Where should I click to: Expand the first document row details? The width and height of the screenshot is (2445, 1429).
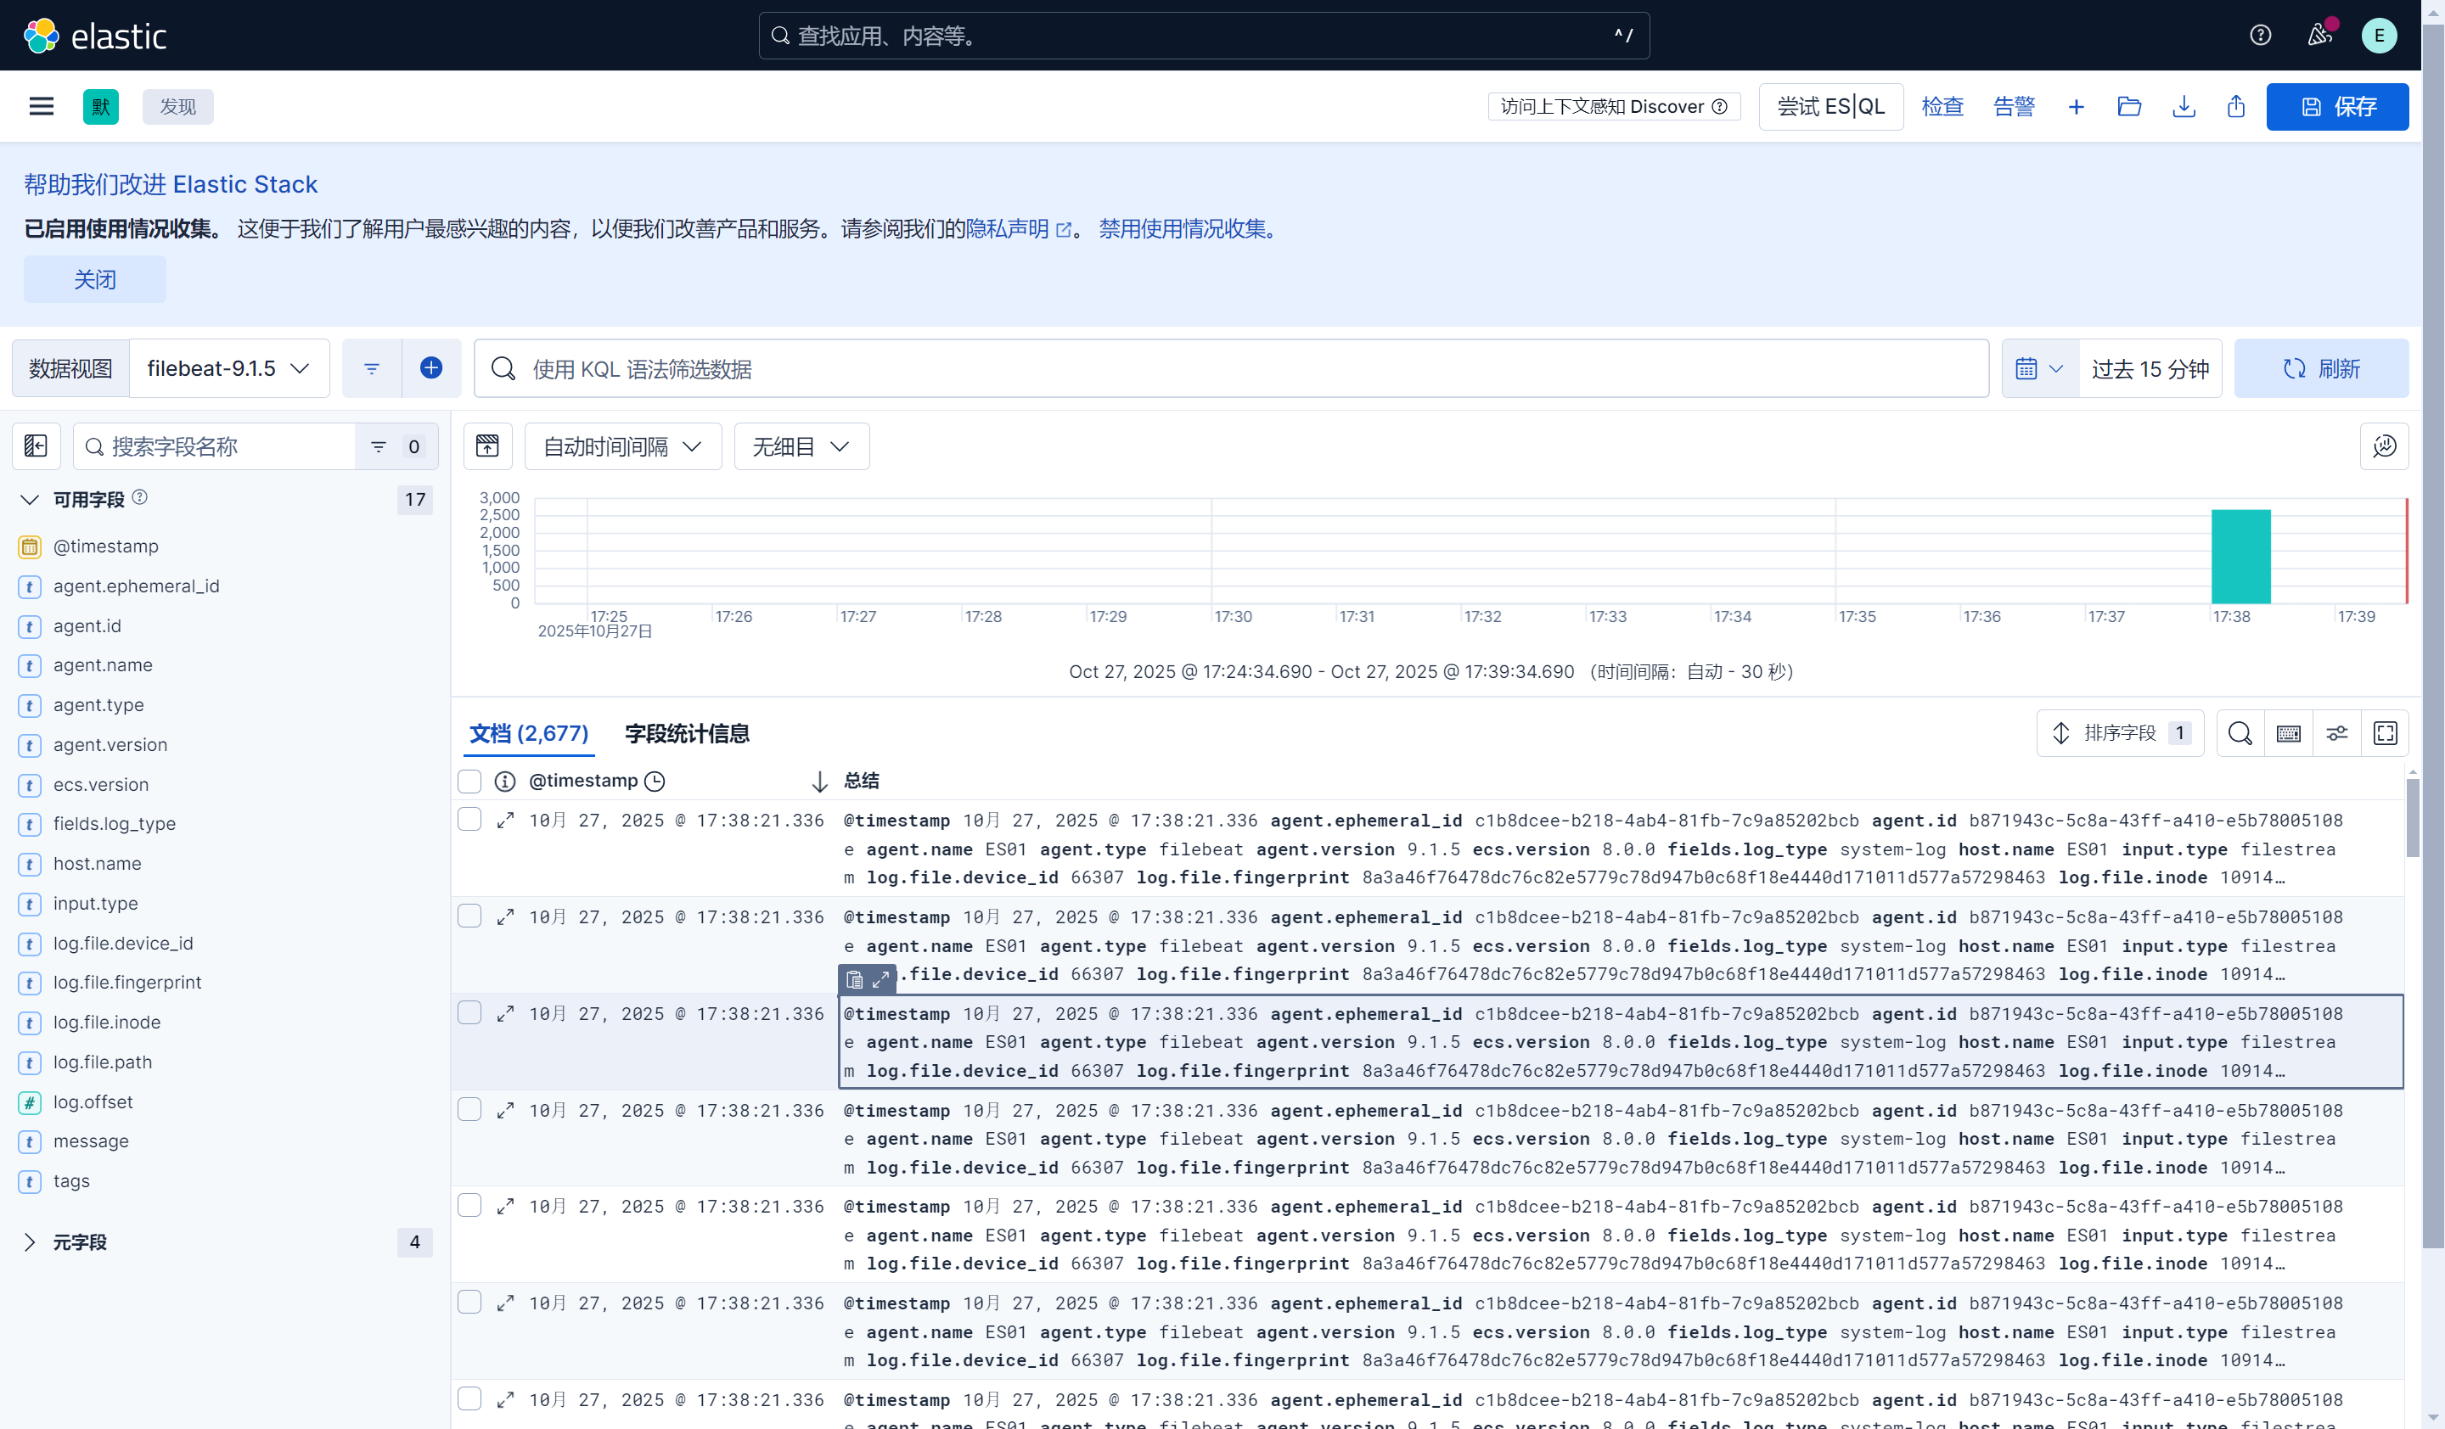(504, 821)
